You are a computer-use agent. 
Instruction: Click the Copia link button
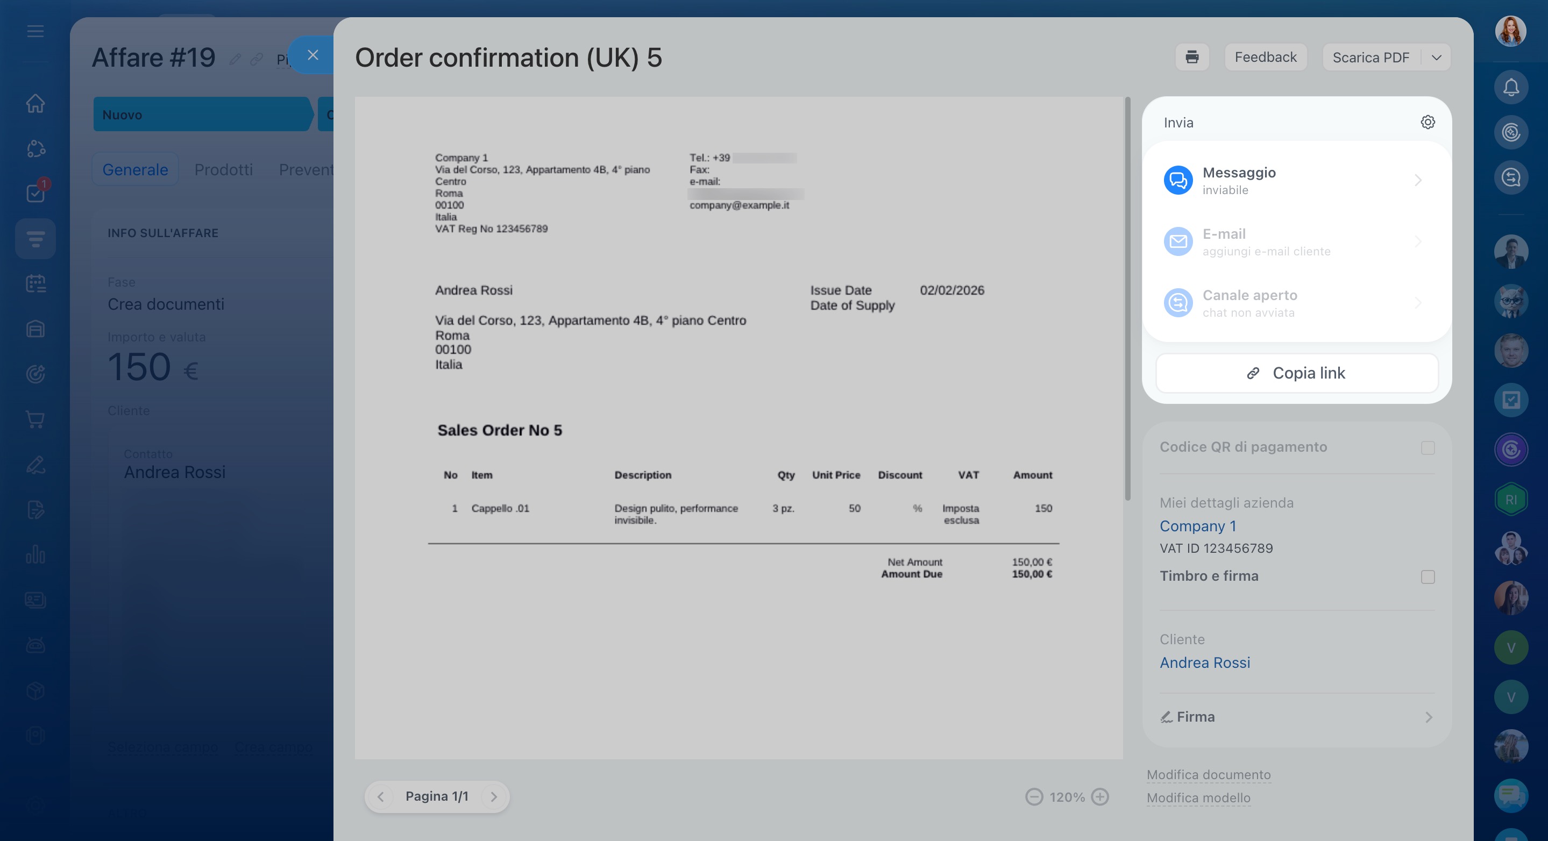coord(1296,373)
